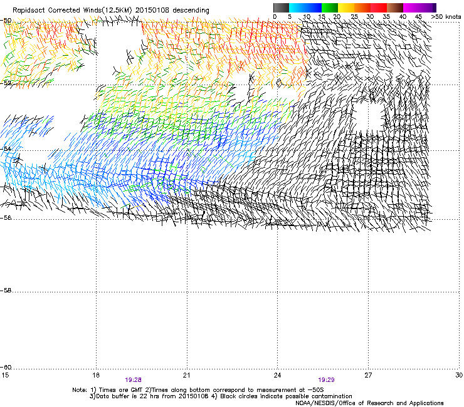The height and width of the screenshot is (407, 464).
Task: Click the longitude label 24
Action: (x=277, y=375)
